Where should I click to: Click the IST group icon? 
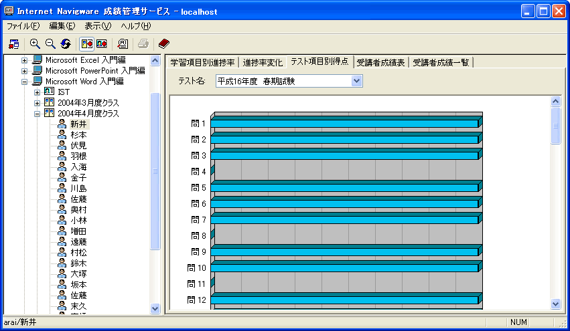50,91
